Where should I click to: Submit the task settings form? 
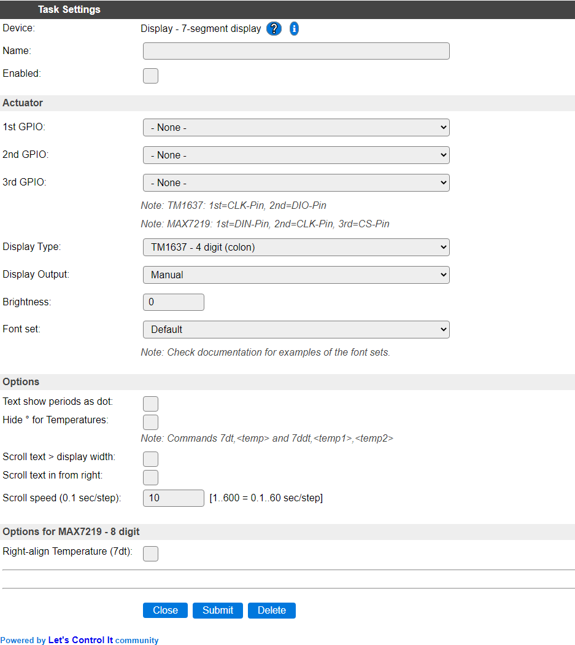click(x=217, y=611)
